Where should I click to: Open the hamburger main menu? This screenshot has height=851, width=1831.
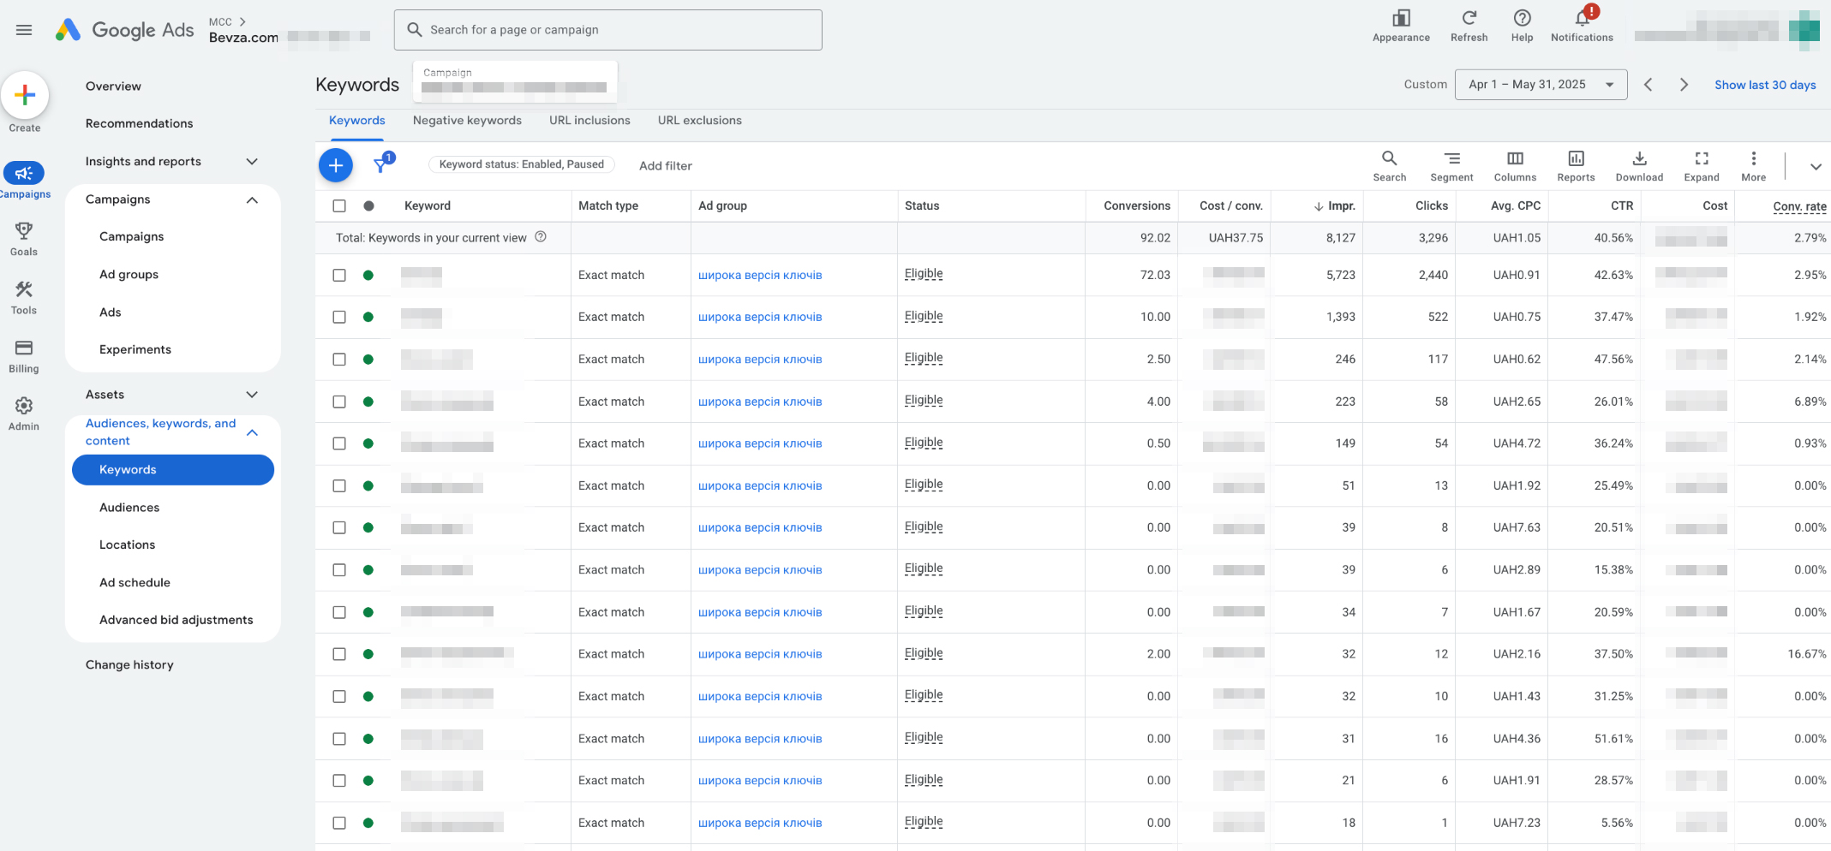tap(24, 30)
